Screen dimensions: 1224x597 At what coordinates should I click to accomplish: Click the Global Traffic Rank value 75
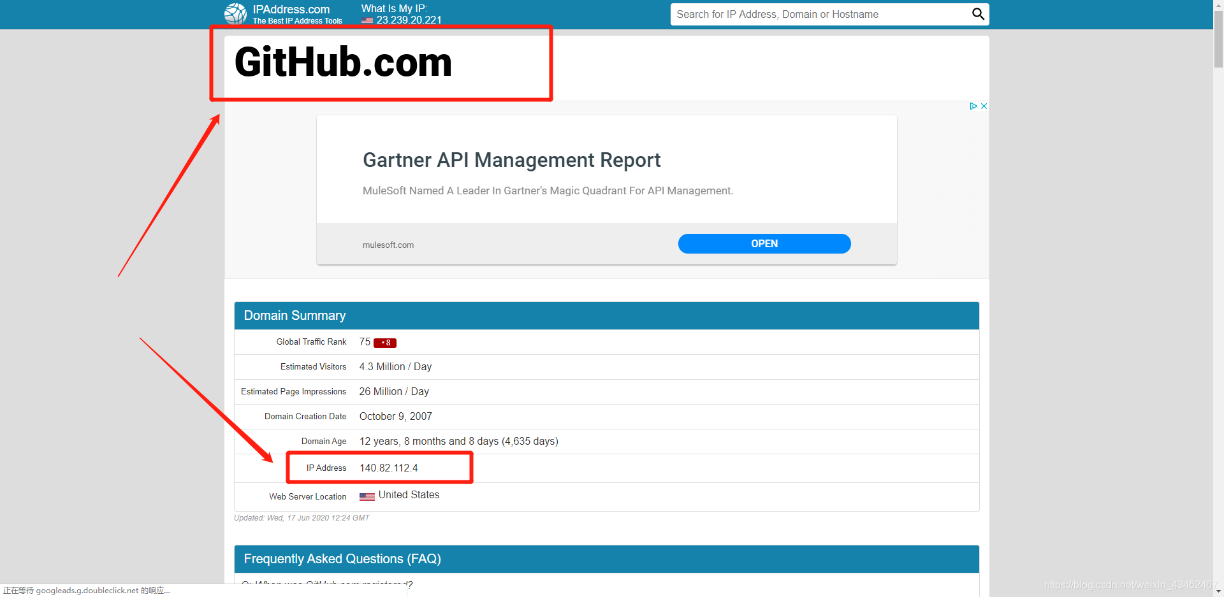tap(365, 342)
